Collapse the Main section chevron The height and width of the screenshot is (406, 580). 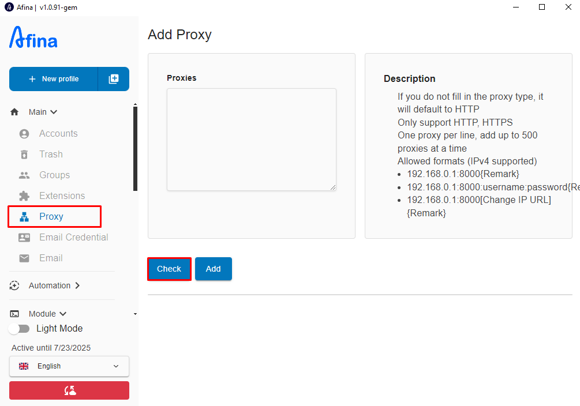coord(54,112)
